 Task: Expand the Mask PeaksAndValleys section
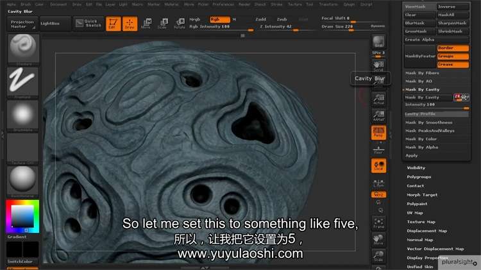(x=430, y=131)
